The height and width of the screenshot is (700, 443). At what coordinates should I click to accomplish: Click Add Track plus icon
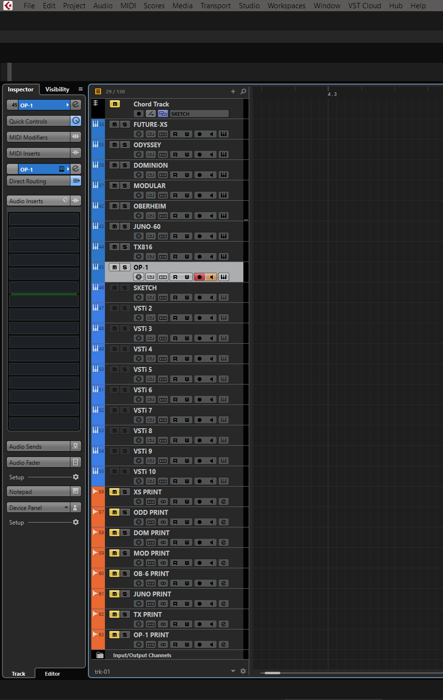click(233, 91)
